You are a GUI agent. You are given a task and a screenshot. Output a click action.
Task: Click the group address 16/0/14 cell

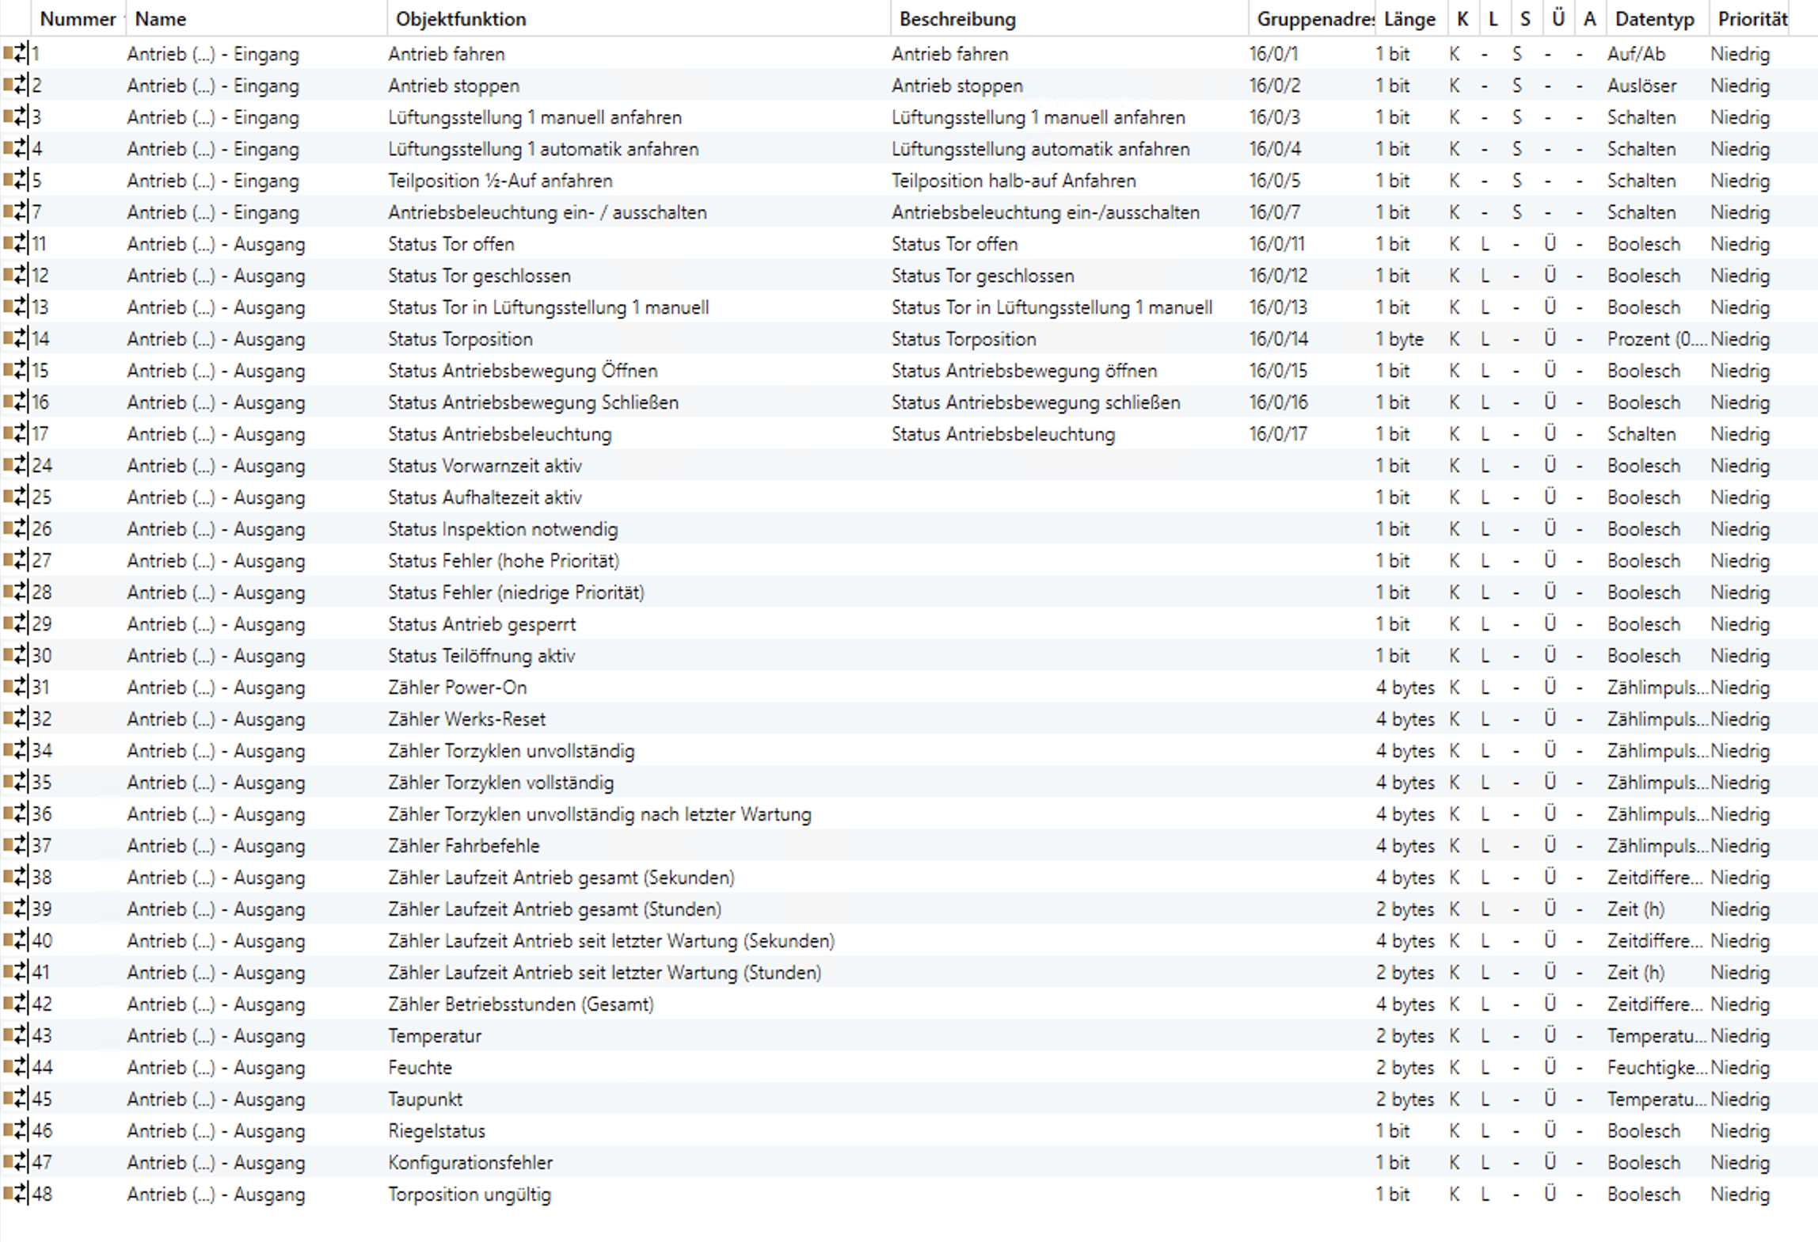coord(1278,339)
